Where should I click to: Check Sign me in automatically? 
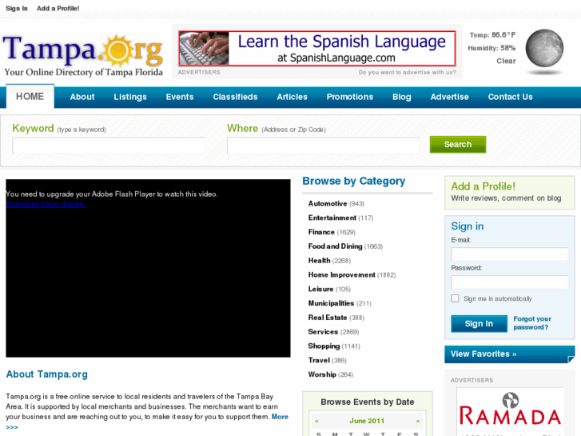click(455, 298)
